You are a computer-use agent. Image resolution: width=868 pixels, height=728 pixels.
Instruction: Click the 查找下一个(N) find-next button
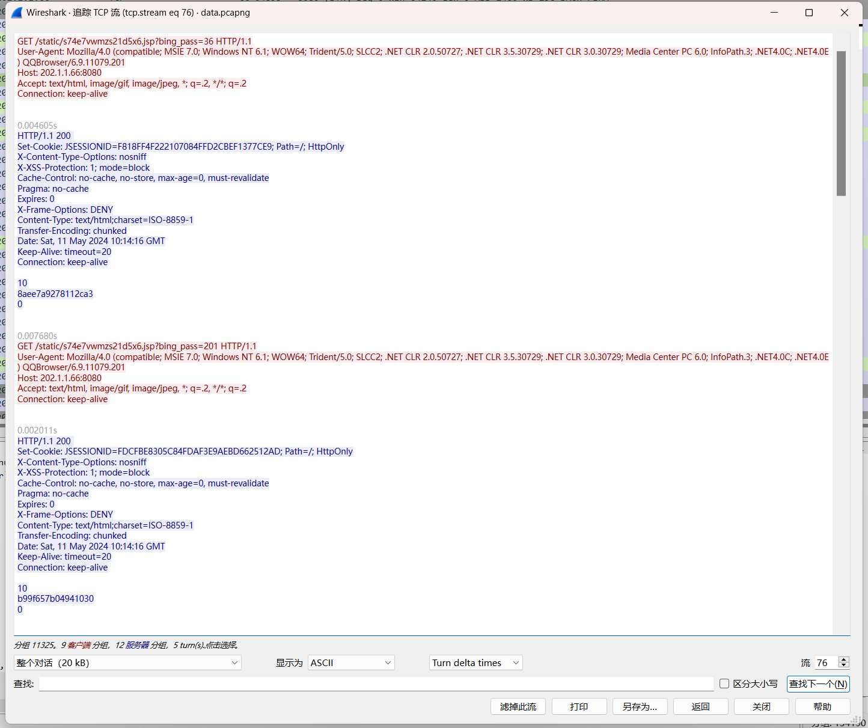818,684
